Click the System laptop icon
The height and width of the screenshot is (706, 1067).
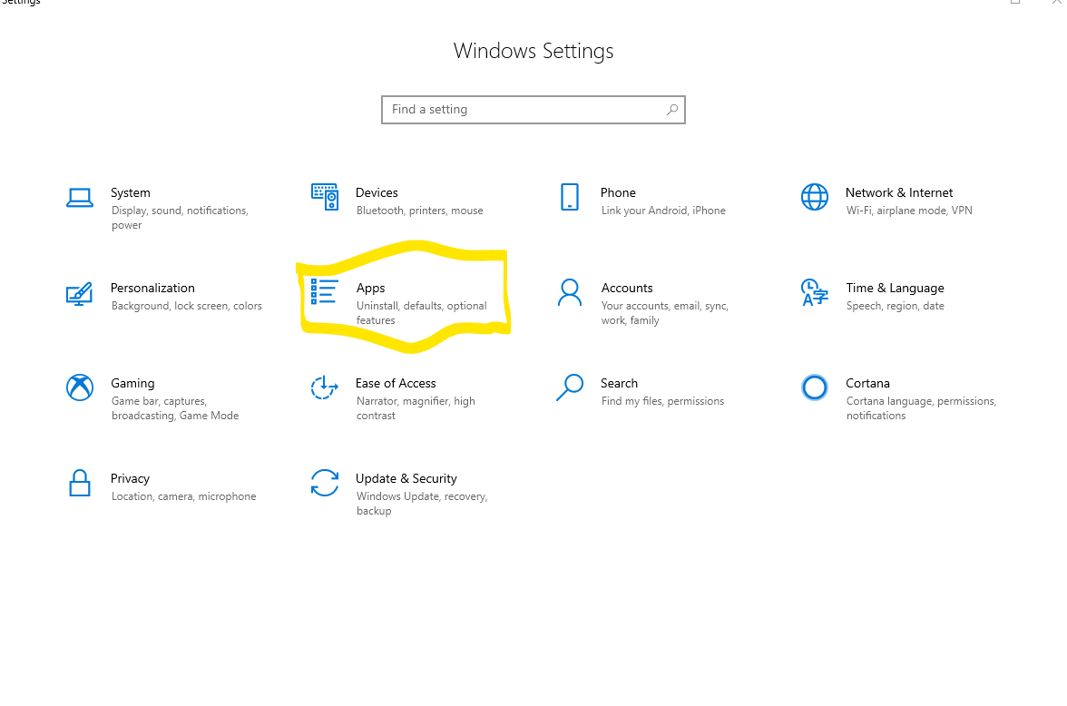[80, 198]
